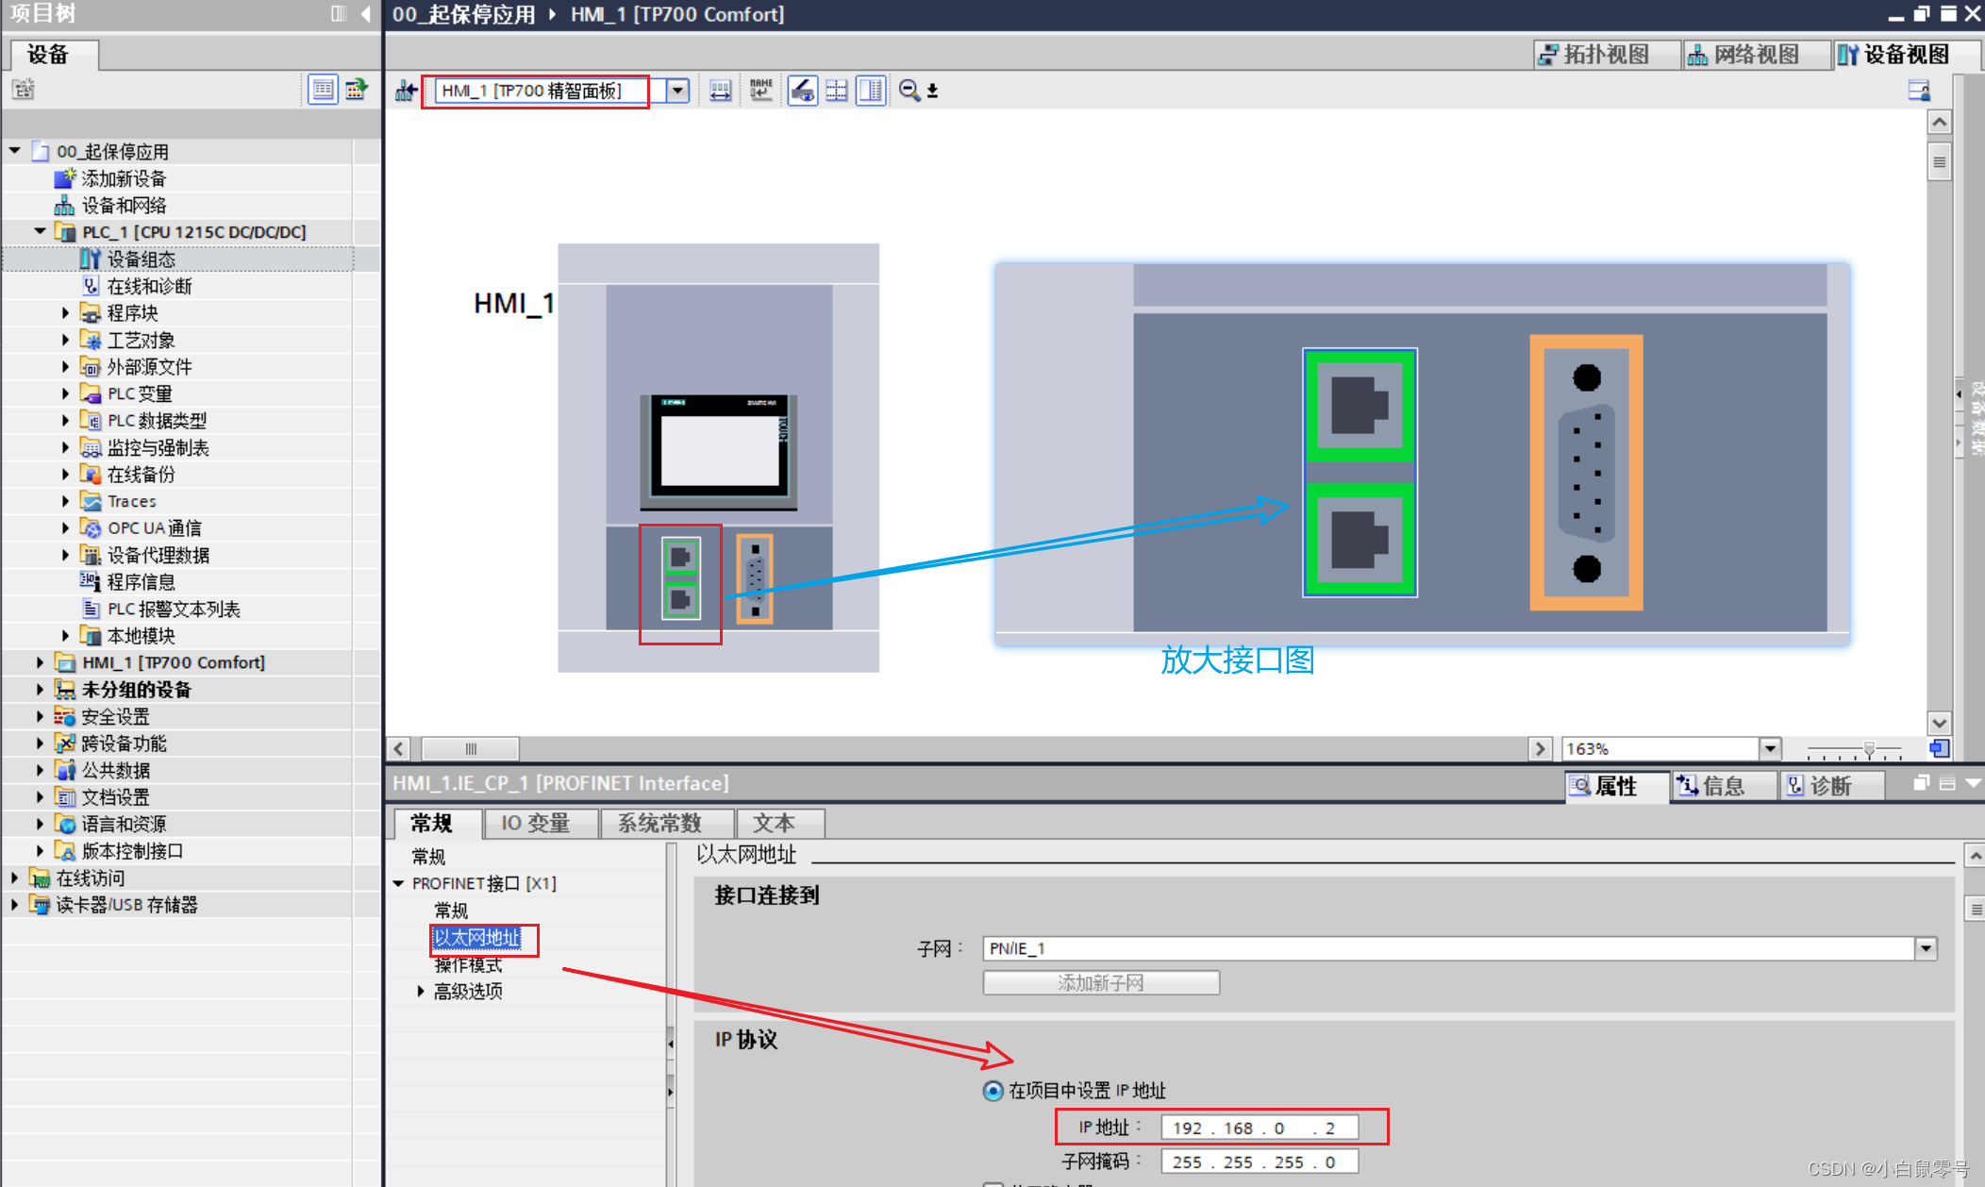Screen dimensions: 1985x1187
Task: Open the 子网 PN/IE_1 dropdown
Action: point(1926,948)
